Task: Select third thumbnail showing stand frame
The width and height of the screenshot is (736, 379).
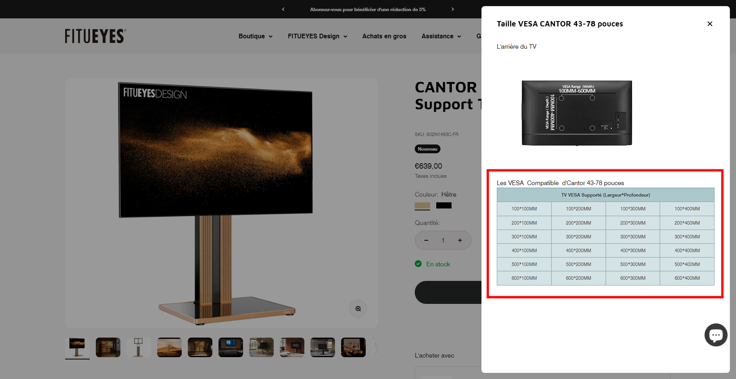Action: click(139, 347)
